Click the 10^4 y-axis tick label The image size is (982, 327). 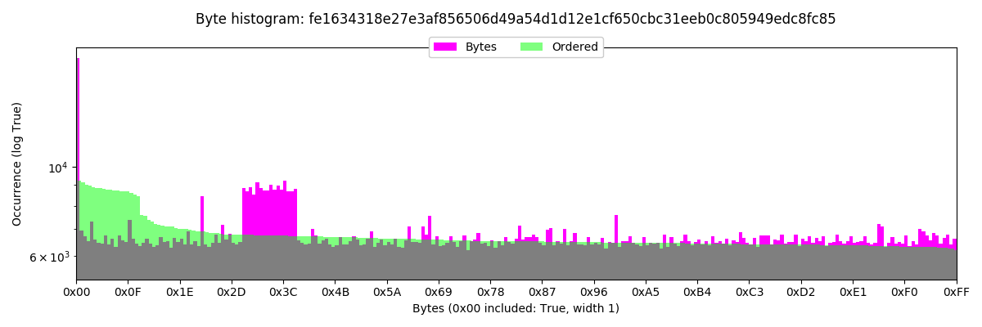(57, 168)
